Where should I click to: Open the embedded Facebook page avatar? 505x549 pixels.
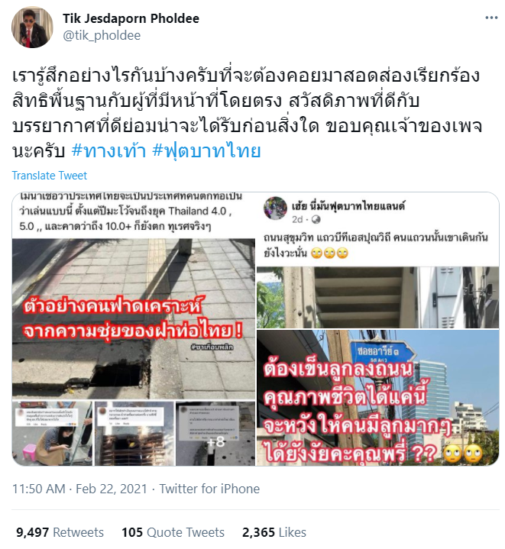pyautogui.click(x=275, y=208)
